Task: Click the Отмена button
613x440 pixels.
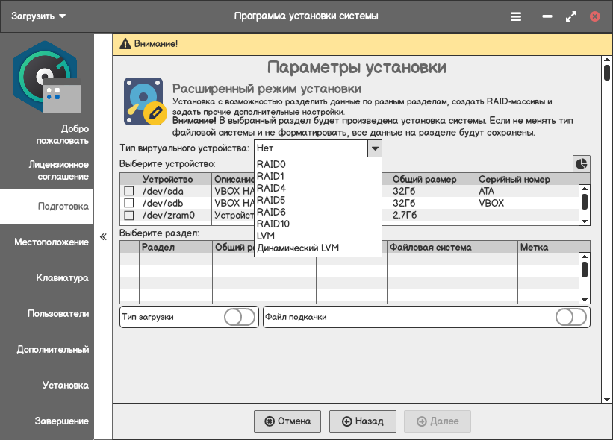Action: coord(287,421)
